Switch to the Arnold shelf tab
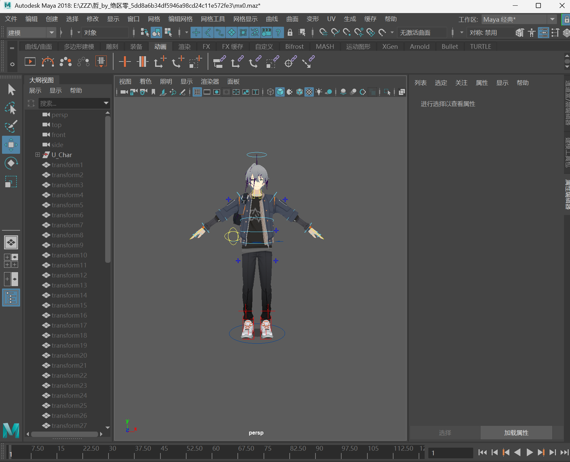570x462 pixels. click(419, 47)
